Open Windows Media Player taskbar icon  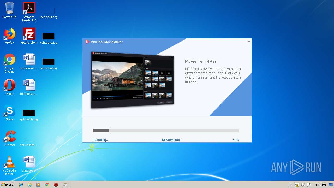(x=38, y=185)
